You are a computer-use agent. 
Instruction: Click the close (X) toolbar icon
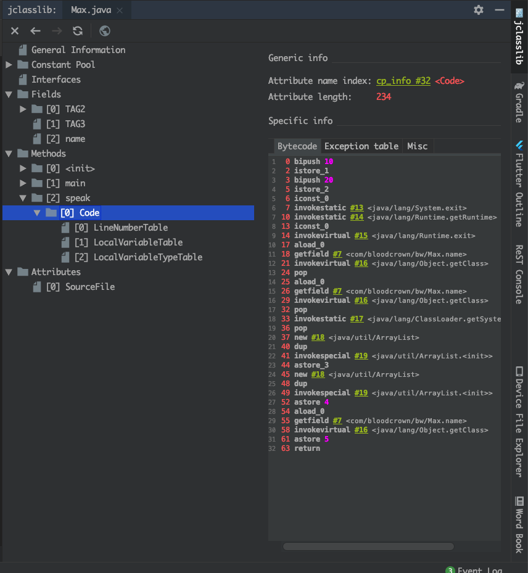[15, 31]
